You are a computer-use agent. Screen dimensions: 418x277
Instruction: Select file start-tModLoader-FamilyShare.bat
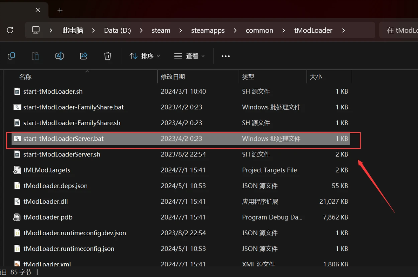tap(73, 107)
